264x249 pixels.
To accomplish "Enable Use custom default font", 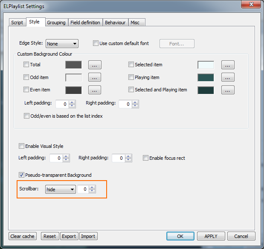I will point(96,43).
